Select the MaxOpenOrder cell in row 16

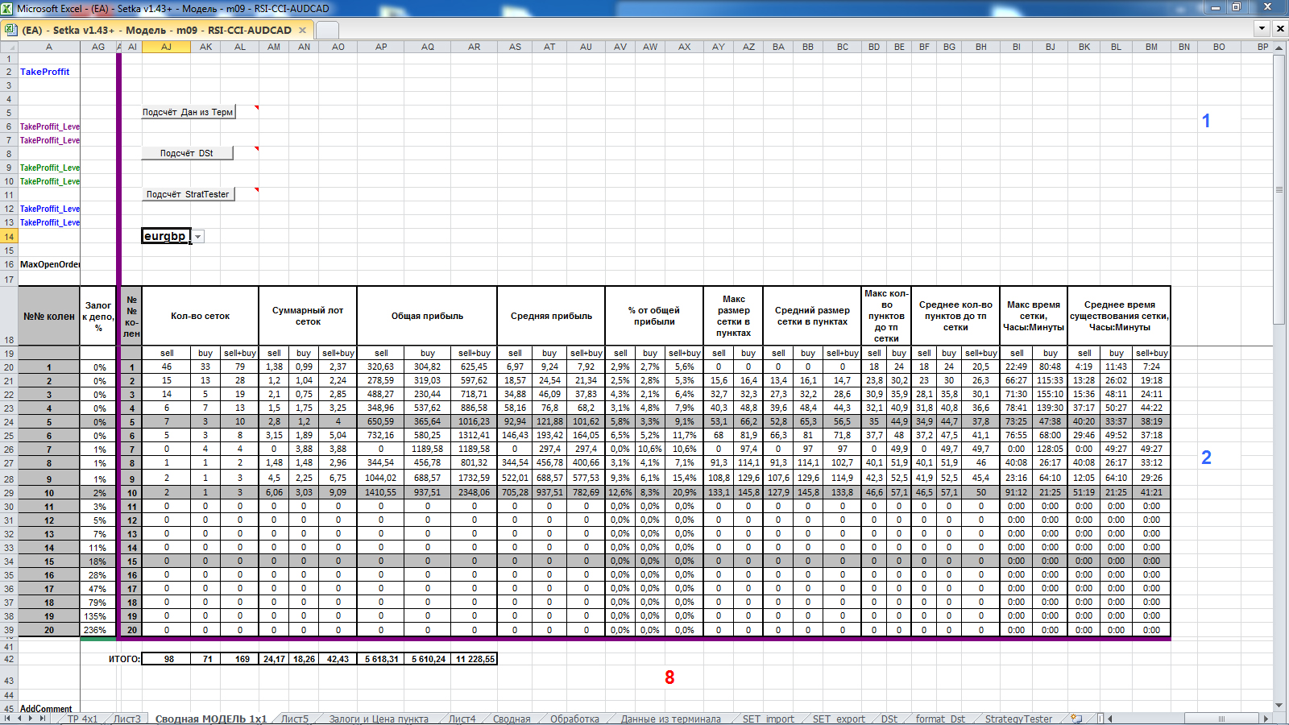click(x=49, y=264)
